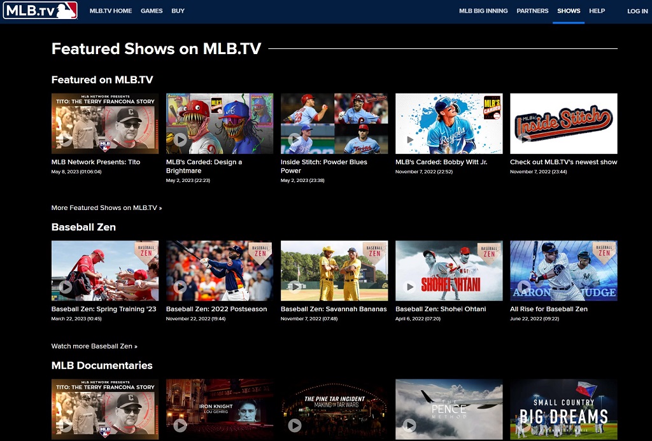Screen dimensions: 652x441
Task: Open More Featured Shows on MLB.TV link
Action: [x=106, y=208]
